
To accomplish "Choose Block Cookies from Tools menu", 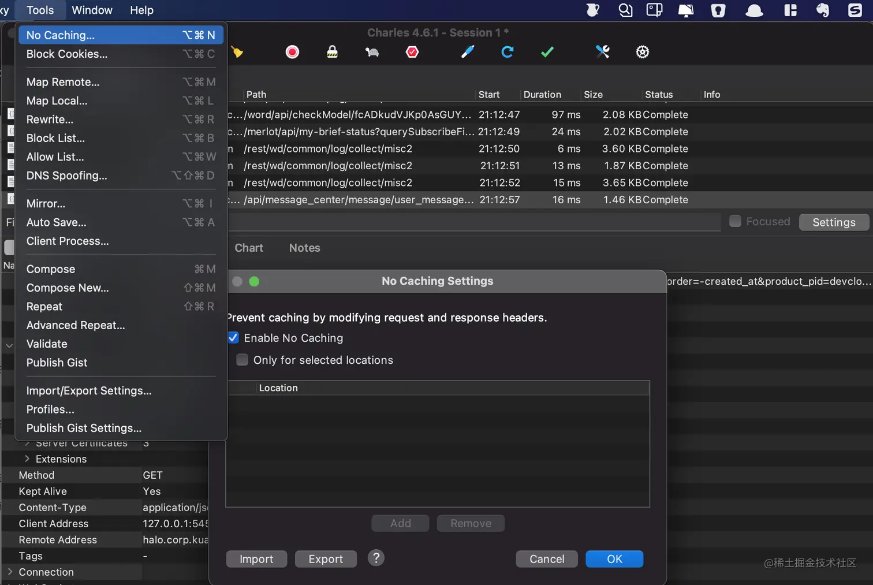I will pos(121,54).
